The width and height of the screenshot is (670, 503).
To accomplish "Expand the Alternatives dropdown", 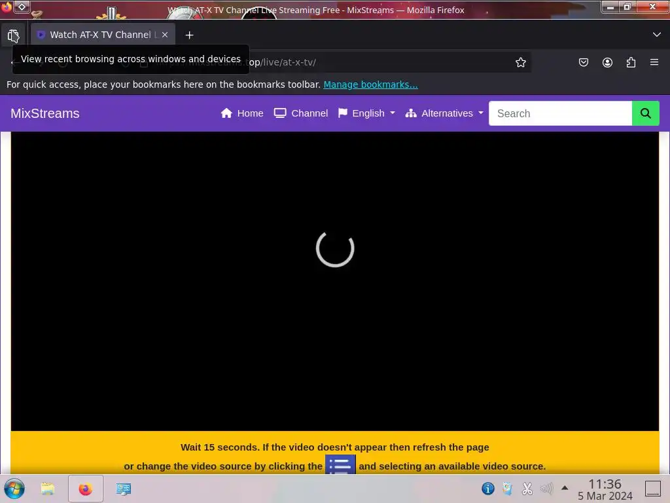I will (x=444, y=113).
